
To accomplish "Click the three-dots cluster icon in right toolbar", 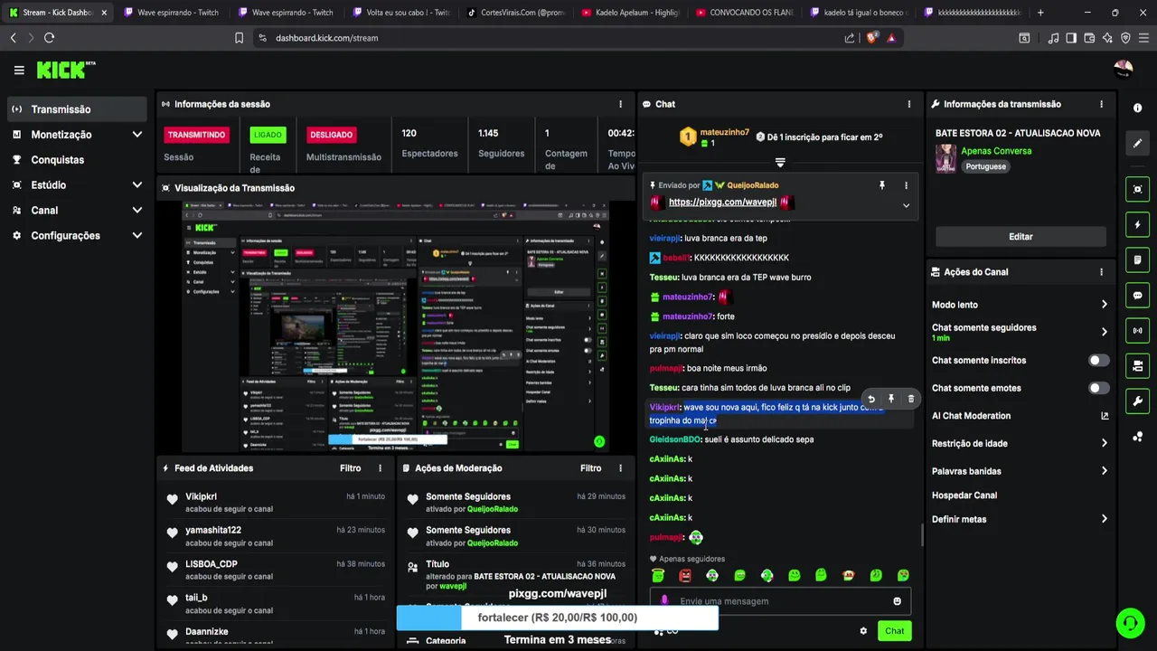I will click(1137, 437).
